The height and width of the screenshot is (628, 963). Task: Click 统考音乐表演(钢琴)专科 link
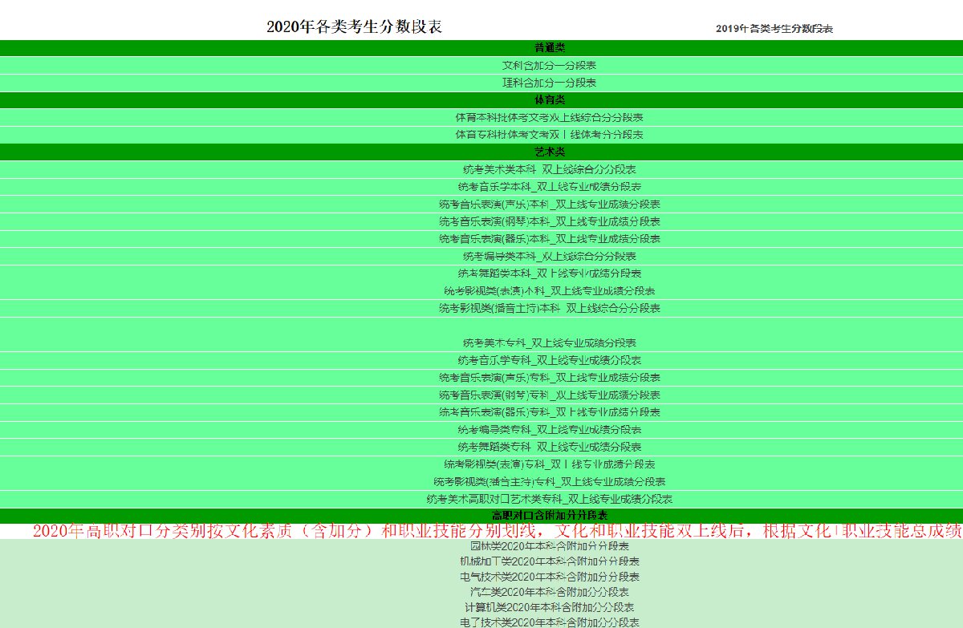coord(549,395)
